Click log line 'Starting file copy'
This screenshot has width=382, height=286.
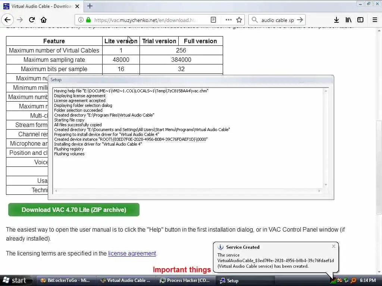click(x=69, y=120)
